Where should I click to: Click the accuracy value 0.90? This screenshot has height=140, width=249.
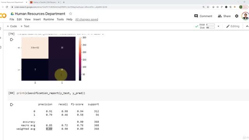tap(80, 122)
